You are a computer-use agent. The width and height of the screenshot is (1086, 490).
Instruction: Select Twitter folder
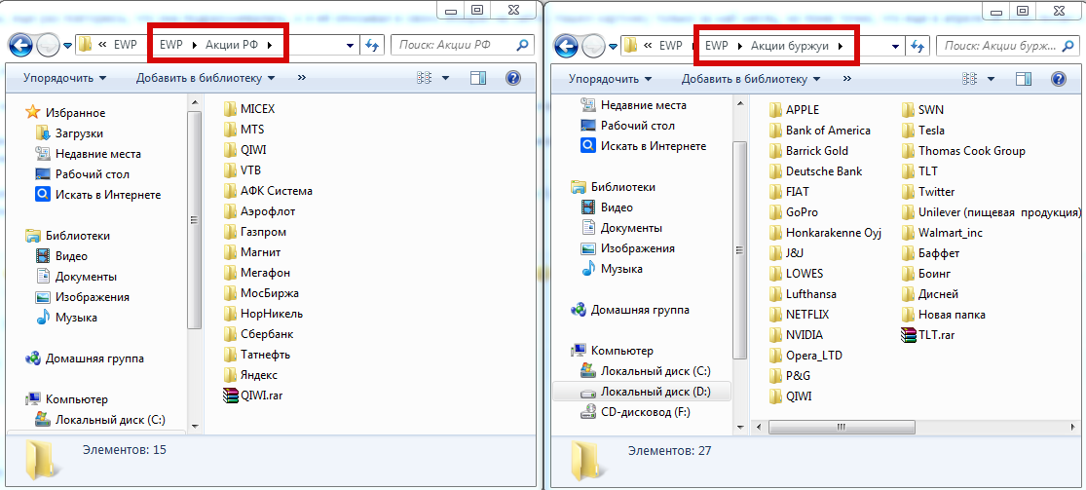(928, 191)
